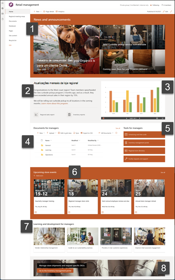Open All Documents view dropdown
The width and height of the screenshot is (175, 280).
[x=106, y=133]
